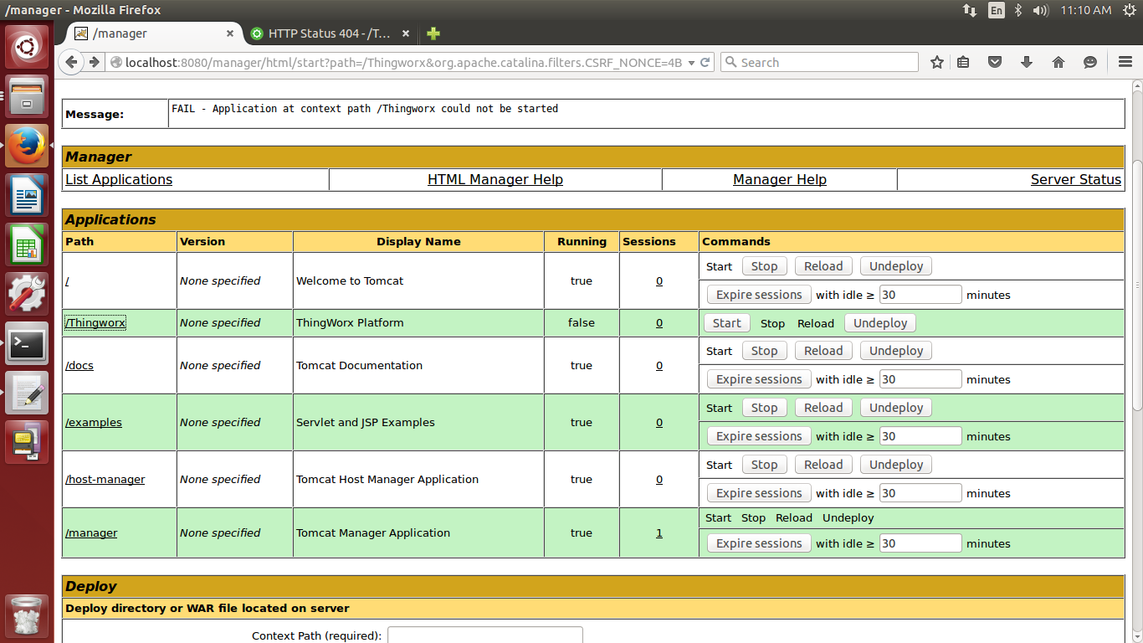
Task: Open the HTML Manager Help link
Action: coord(495,179)
